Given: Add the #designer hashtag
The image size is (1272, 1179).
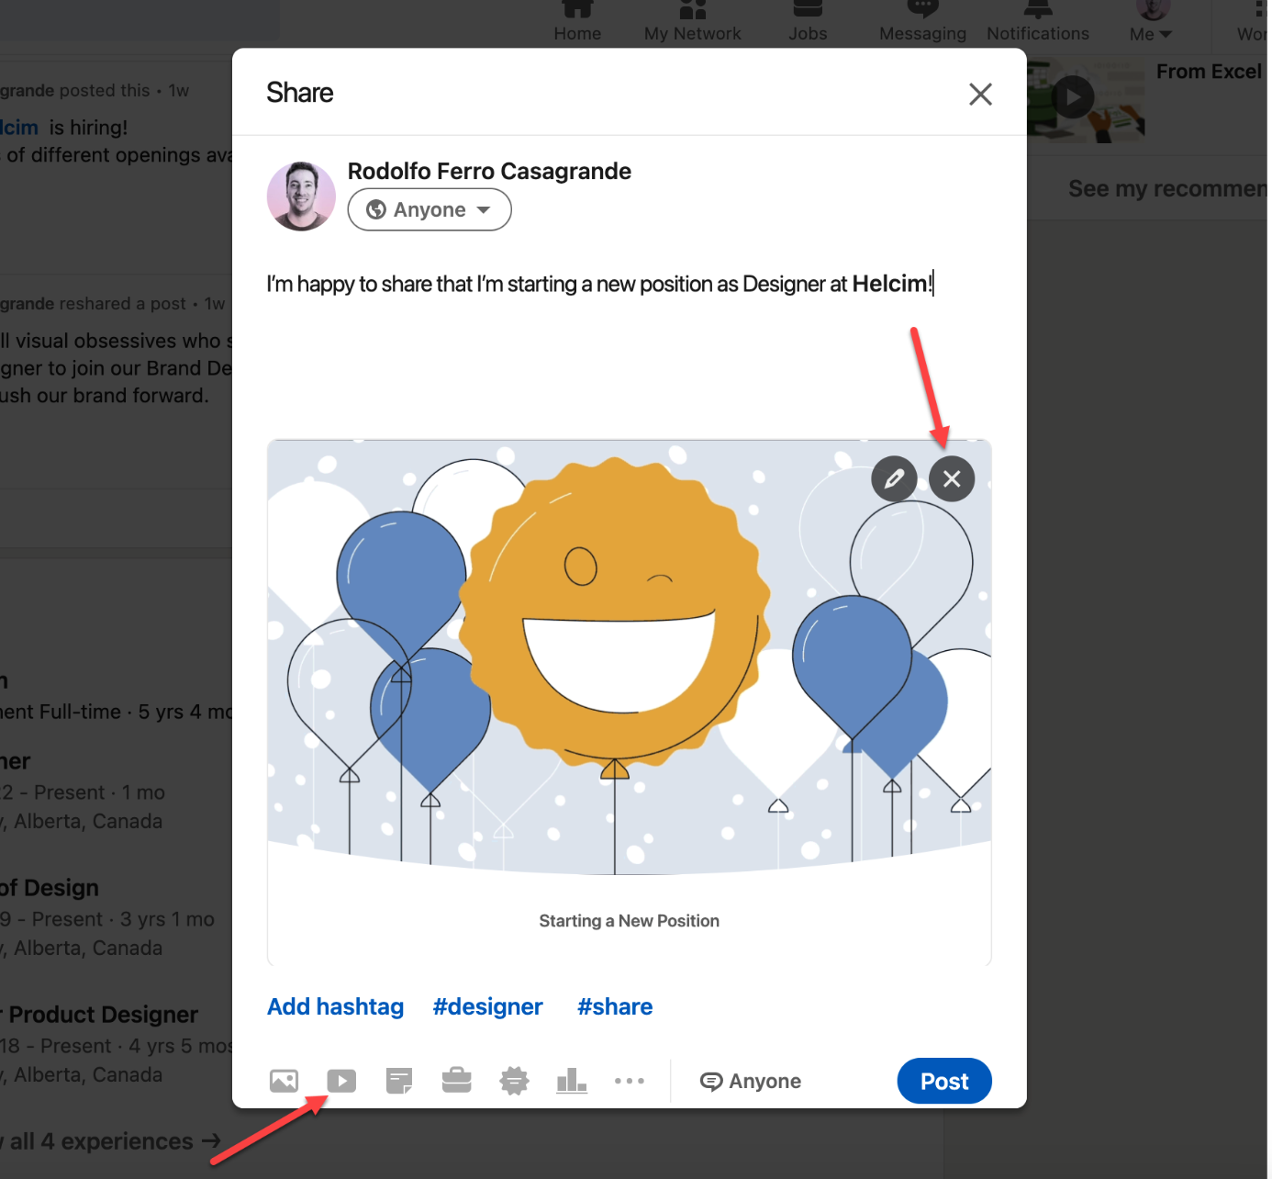Looking at the screenshot, I should pyautogui.click(x=488, y=1006).
